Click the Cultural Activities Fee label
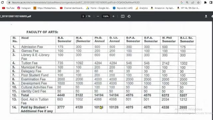 37,87
